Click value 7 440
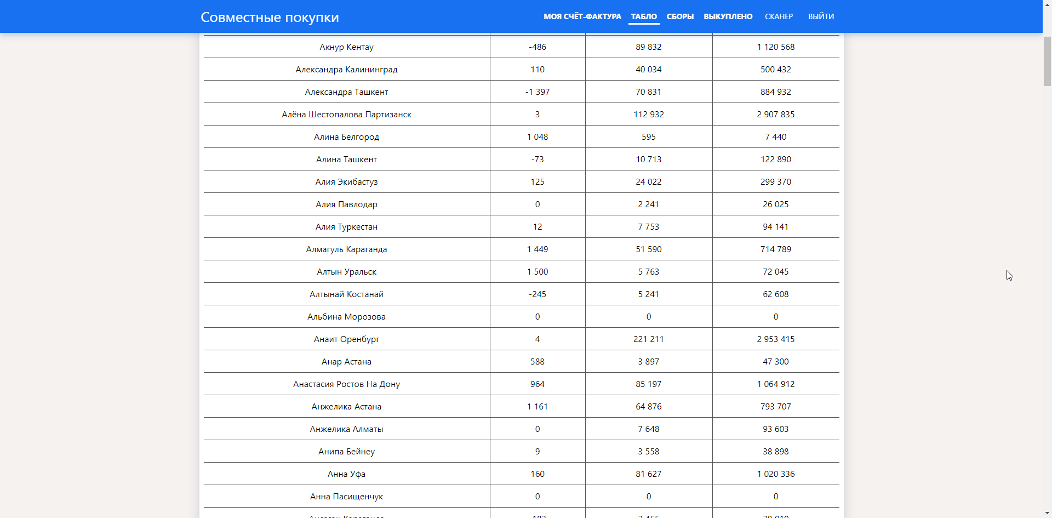The height and width of the screenshot is (518, 1052). coord(776,137)
